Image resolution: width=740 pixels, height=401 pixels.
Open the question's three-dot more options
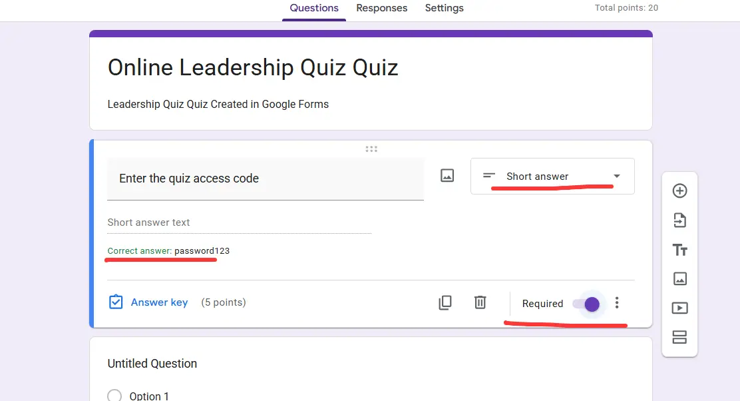pos(617,303)
